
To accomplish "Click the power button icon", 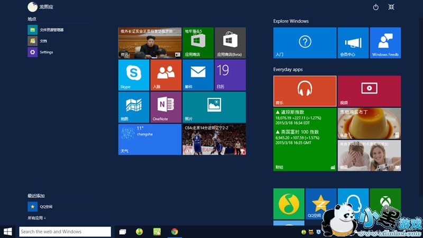I will click(x=376, y=7).
